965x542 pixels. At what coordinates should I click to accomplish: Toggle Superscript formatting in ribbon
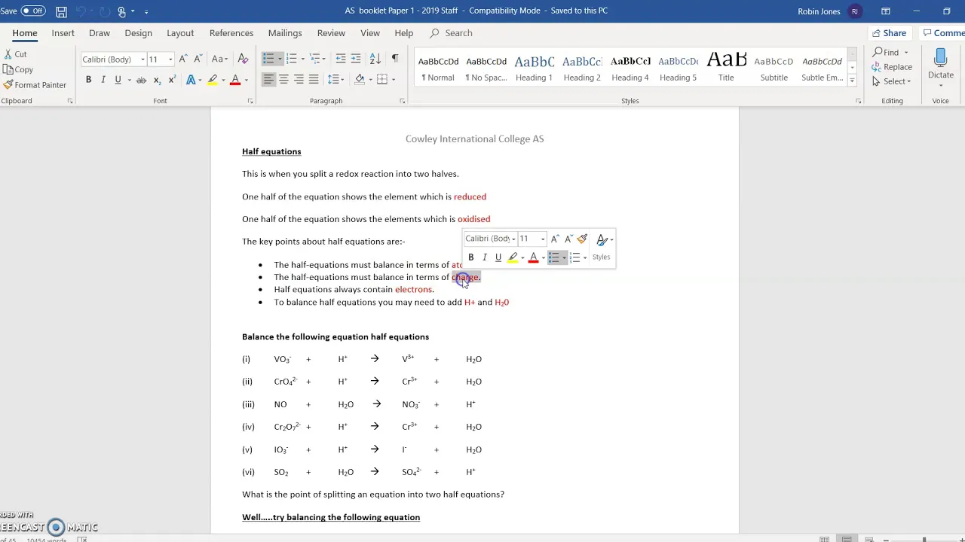coord(173,80)
